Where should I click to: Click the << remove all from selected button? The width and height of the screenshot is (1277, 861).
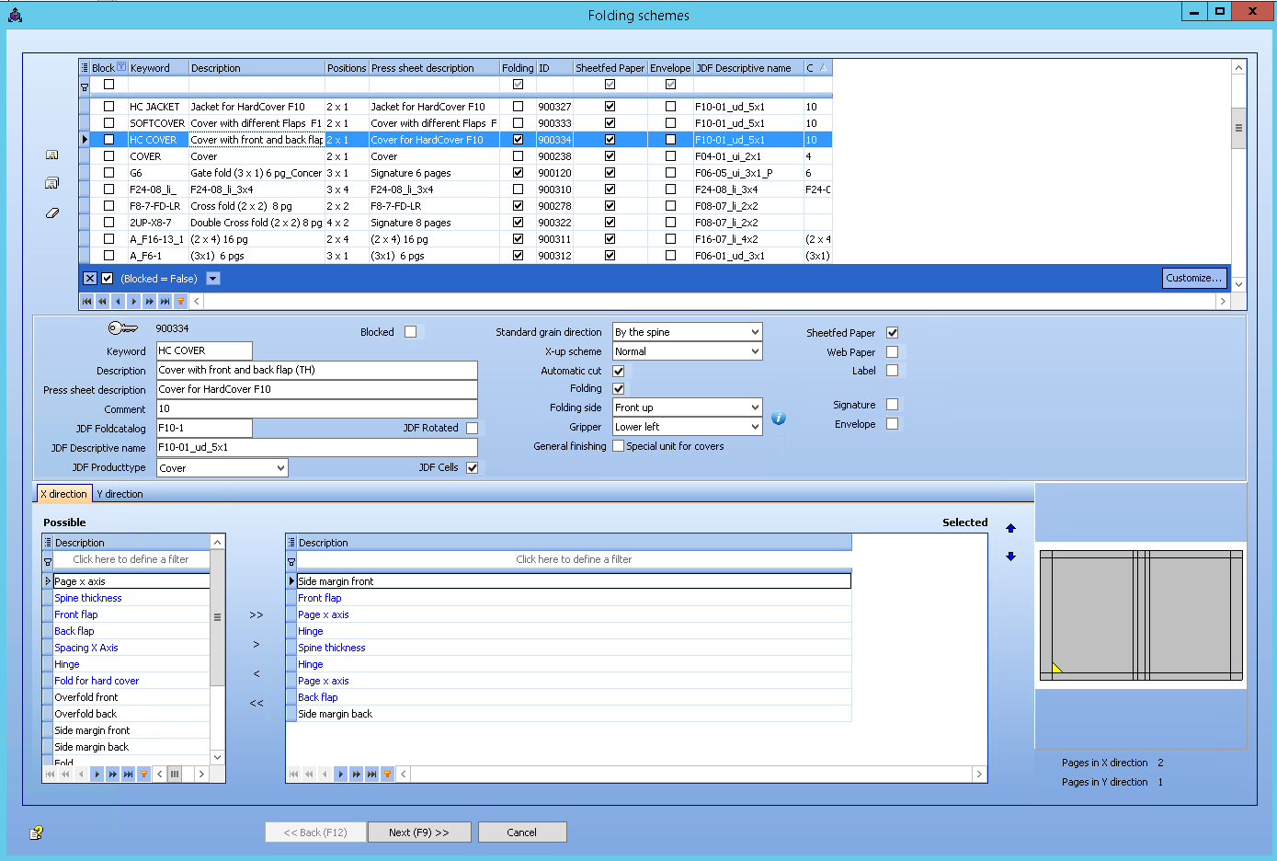(x=257, y=704)
